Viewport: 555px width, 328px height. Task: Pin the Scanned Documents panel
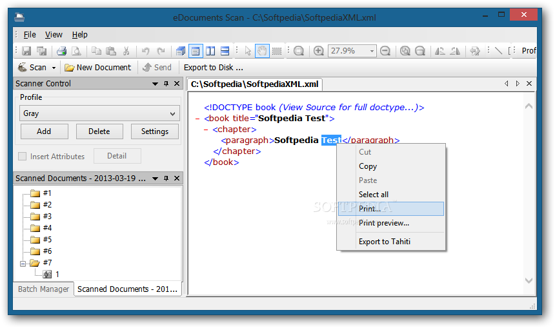click(x=166, y=178)
